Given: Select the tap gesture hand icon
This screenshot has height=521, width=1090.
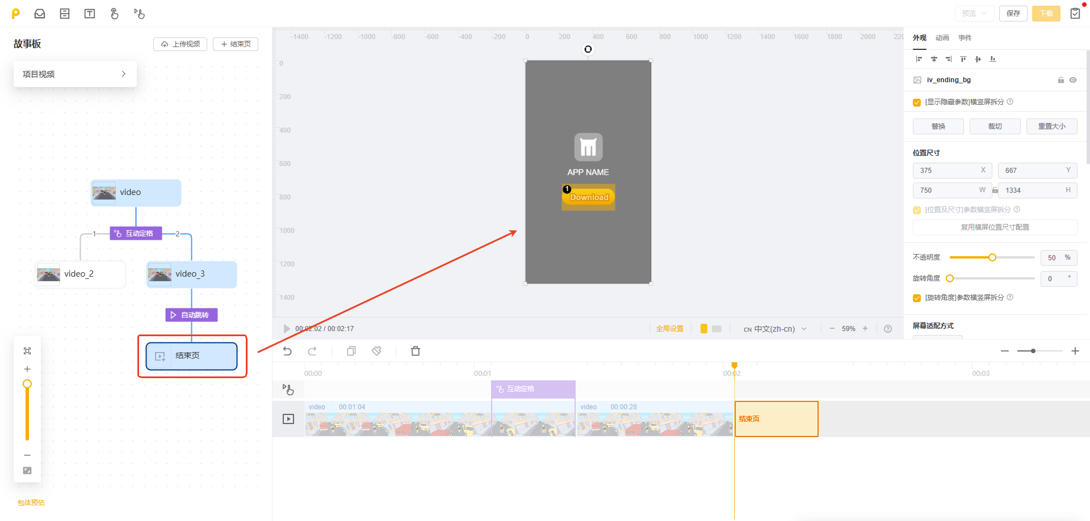Looking at the screenshot, I should tap(115, 14).
